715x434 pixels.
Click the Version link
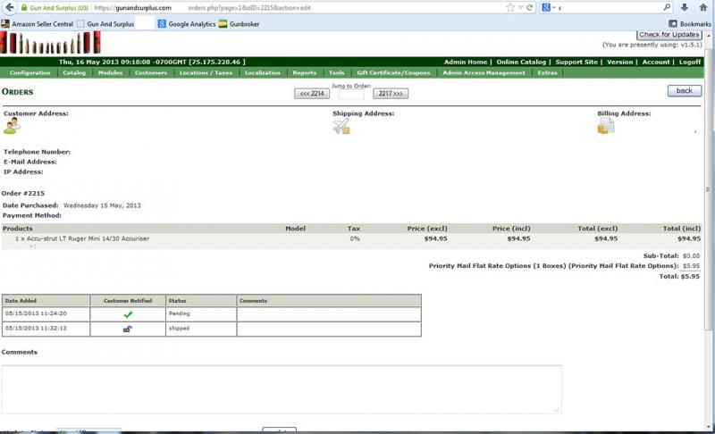pos(619,62)
